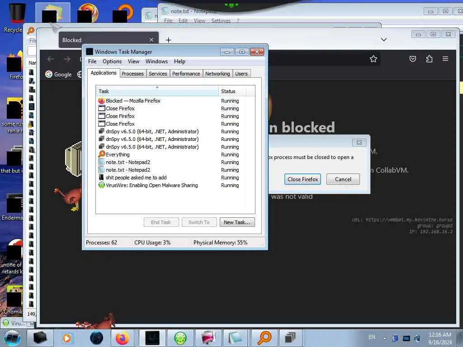Open the Options menu in Task Manager
The width and height of the screenshot is (463, 347).
coord(112,61)
